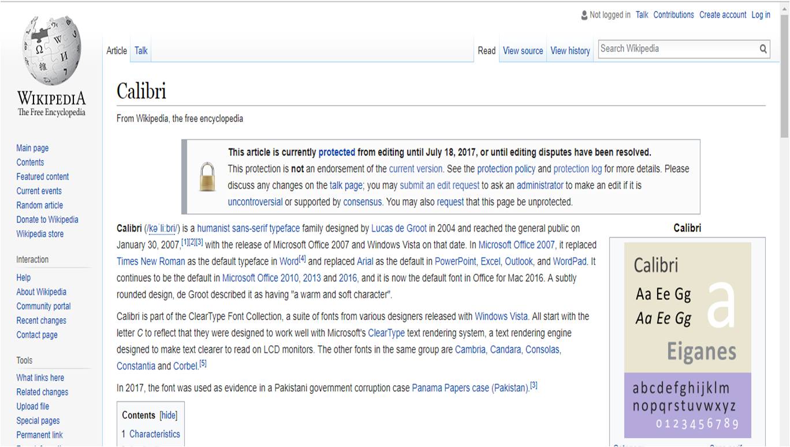790x447 pixels.
Task: Click the uncontroversial link
Action: [x=255, y=202]
